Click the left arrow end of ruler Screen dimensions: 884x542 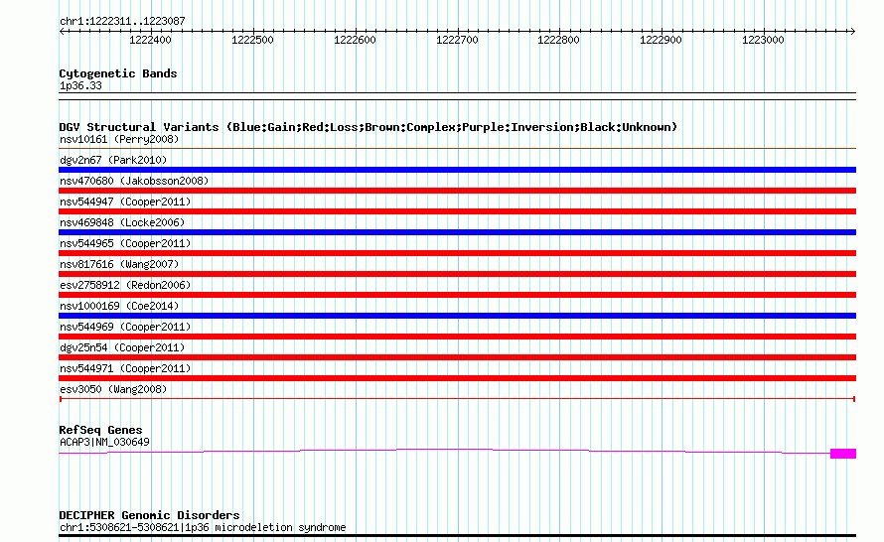(x=62, y=32)
